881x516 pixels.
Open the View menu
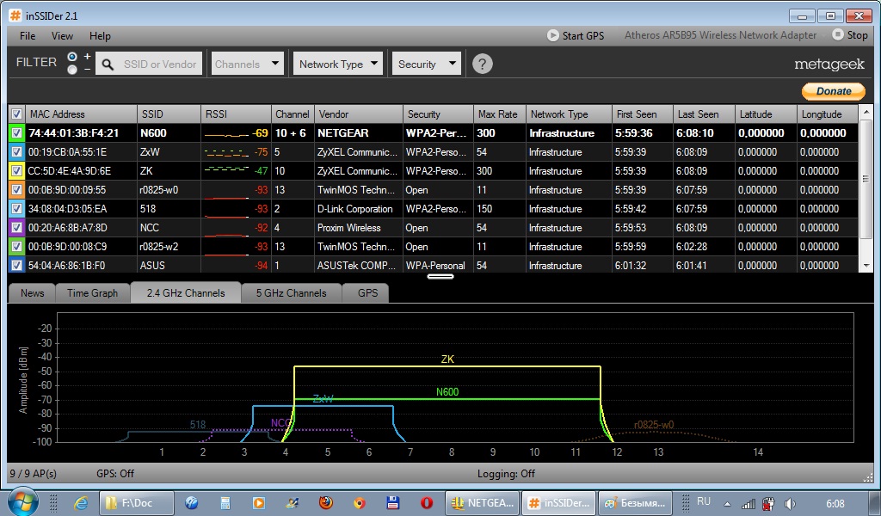click(x=62, y=36)
